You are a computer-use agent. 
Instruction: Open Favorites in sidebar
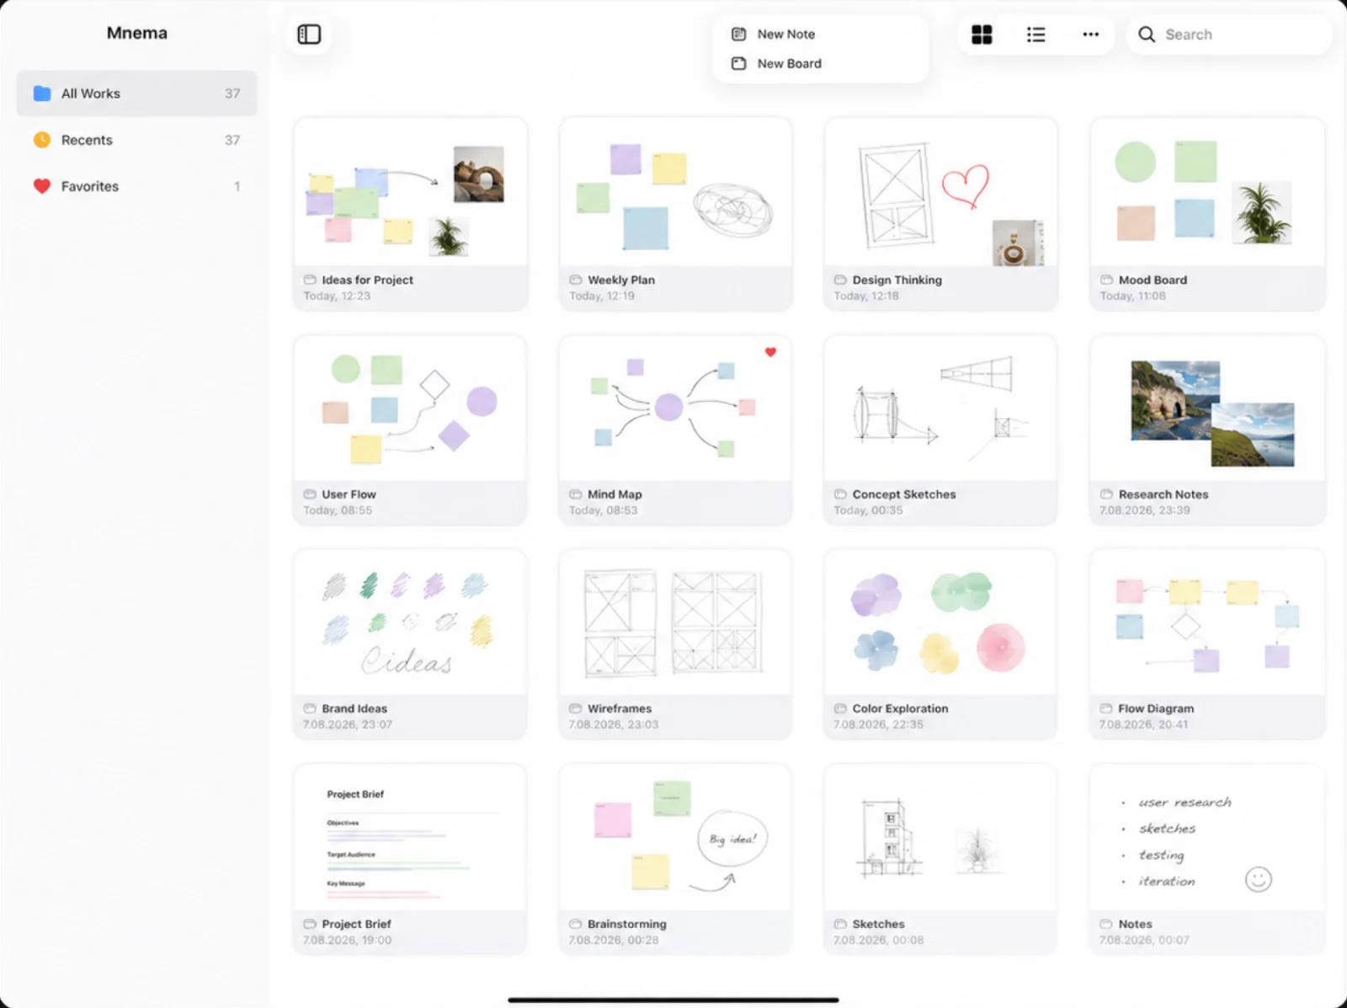[136, 186]
